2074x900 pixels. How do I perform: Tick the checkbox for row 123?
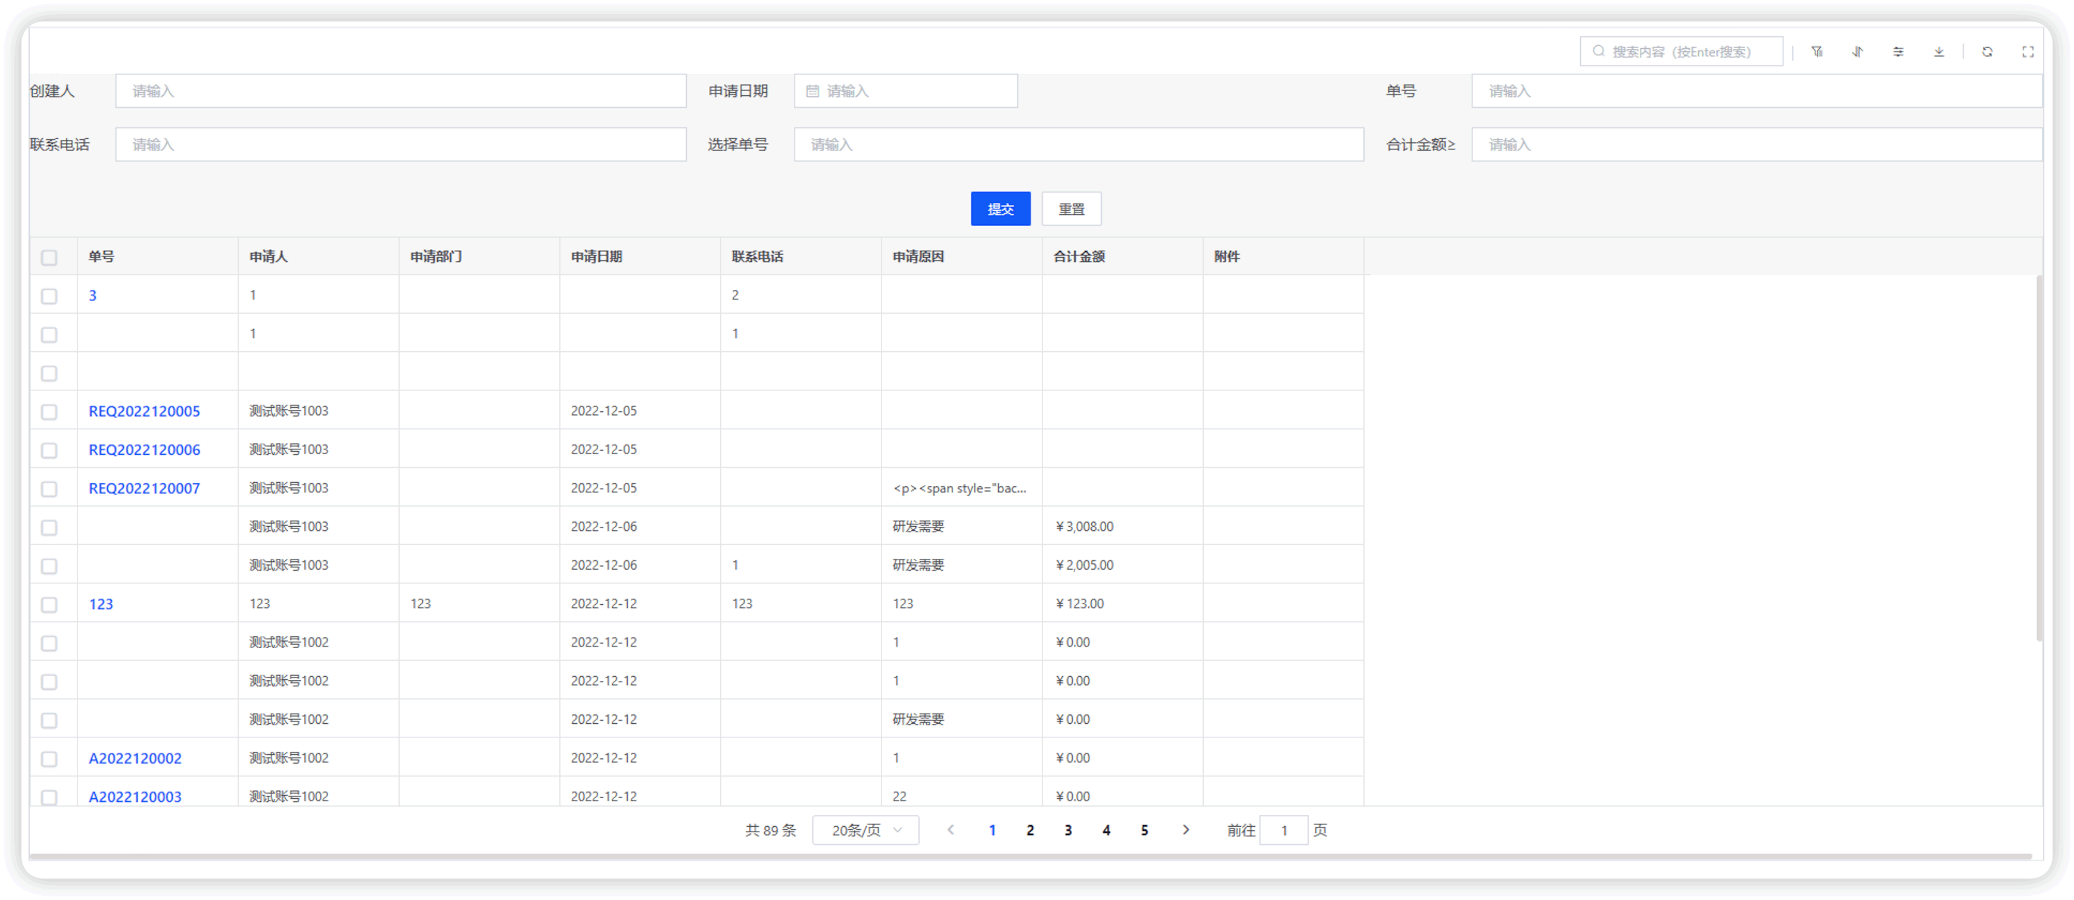pos(49,605)
